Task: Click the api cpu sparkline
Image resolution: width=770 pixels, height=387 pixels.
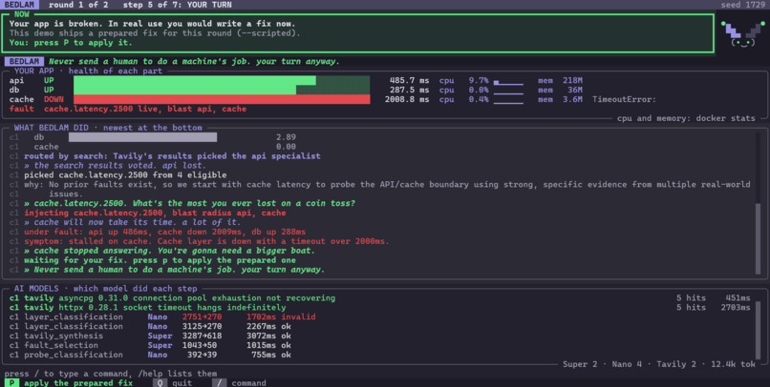Action: tap(508, 81)
